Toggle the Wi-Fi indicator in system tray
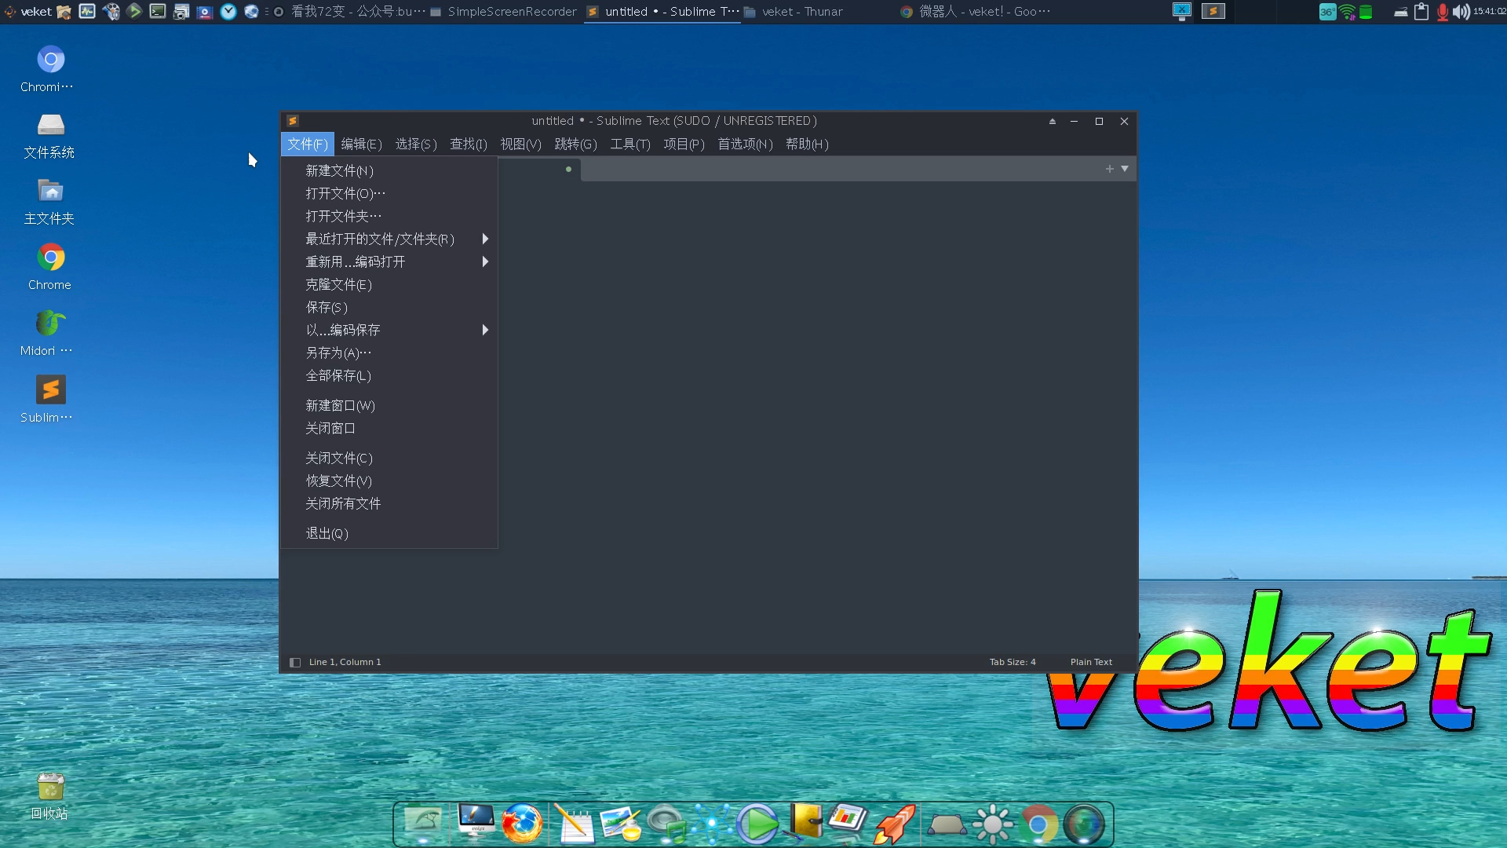 pos(1345,11)
